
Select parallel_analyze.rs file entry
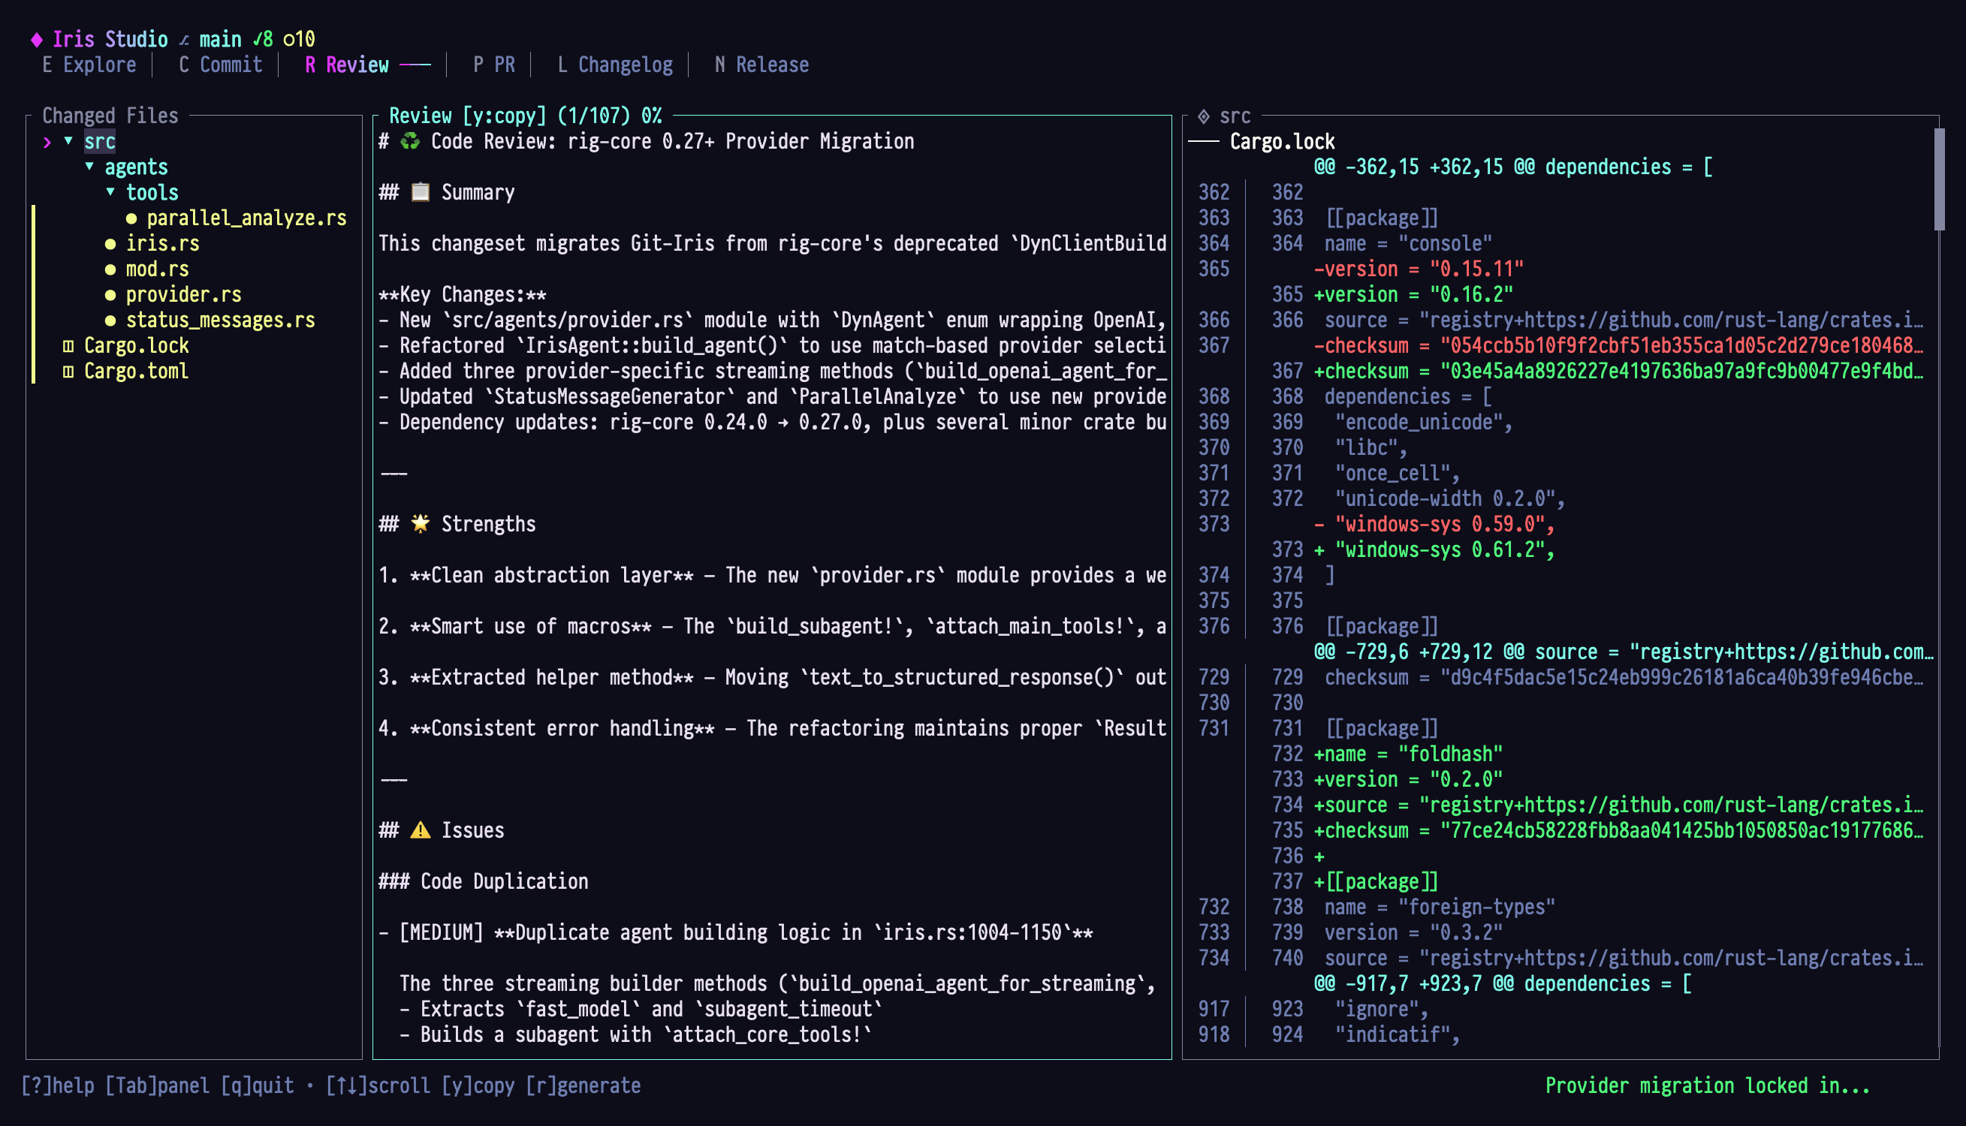point(246,218)
